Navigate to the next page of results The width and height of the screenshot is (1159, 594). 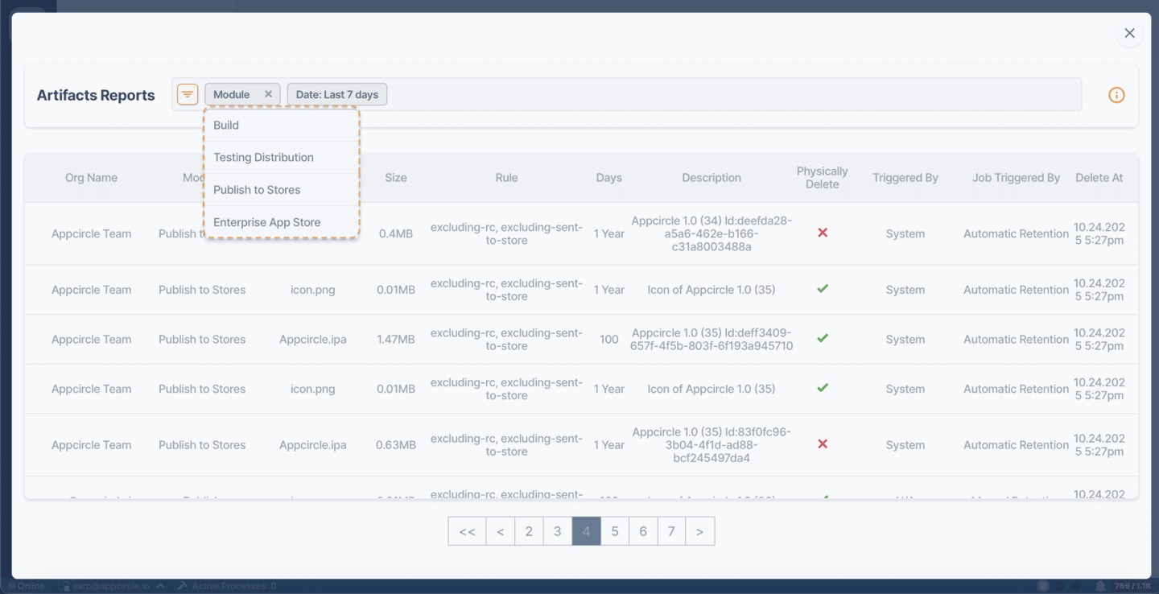pos(699,530)
